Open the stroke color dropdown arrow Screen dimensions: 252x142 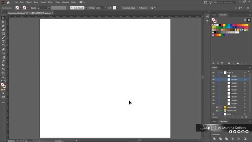coord(28,8)
